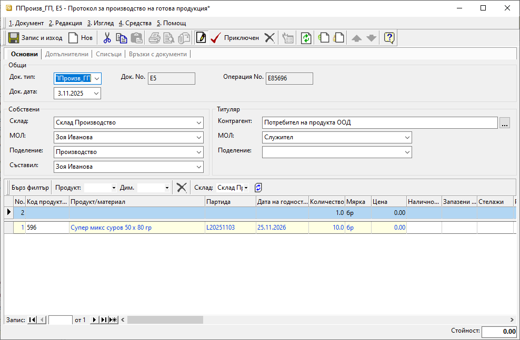Click the new record (▶*) navigation button
520x340 pixels.
113,320
